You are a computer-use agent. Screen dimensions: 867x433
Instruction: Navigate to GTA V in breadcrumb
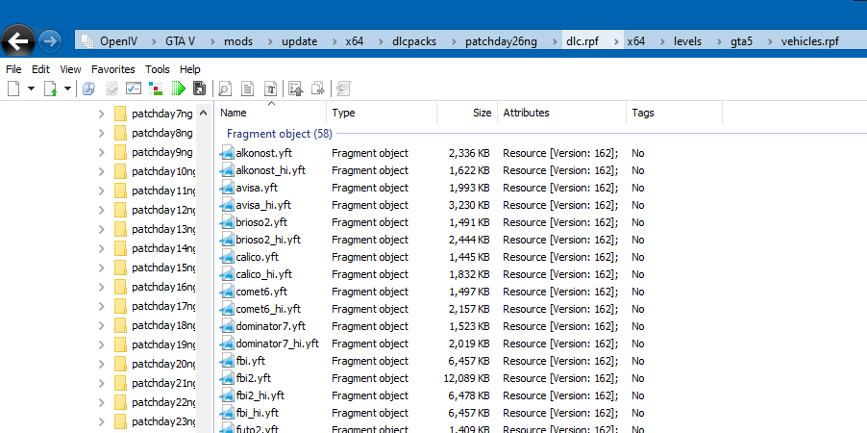click(x=180, y=41)
